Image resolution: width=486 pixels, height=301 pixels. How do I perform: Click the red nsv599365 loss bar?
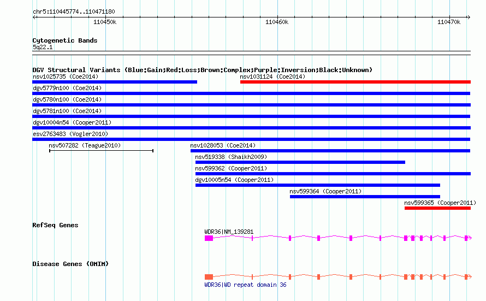pos(437,208)
